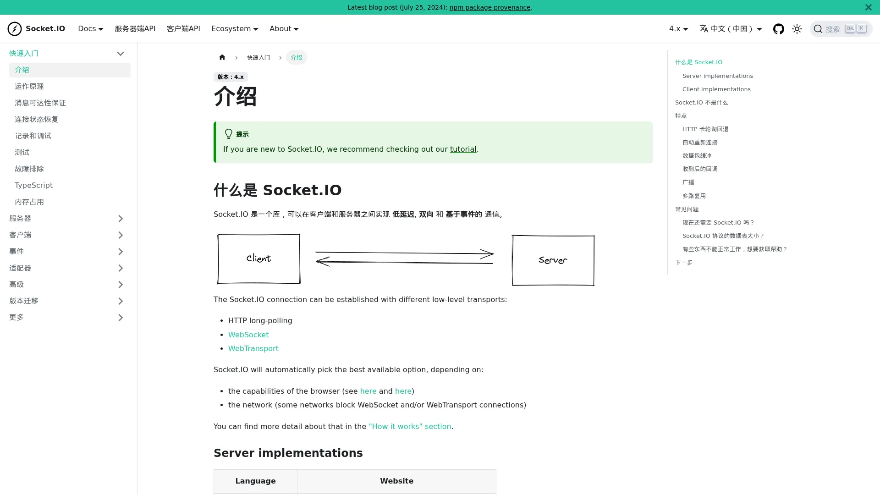Click the Socket.IO brand name text
This screenshot has width=880, height=495.
tap(45, 28)
